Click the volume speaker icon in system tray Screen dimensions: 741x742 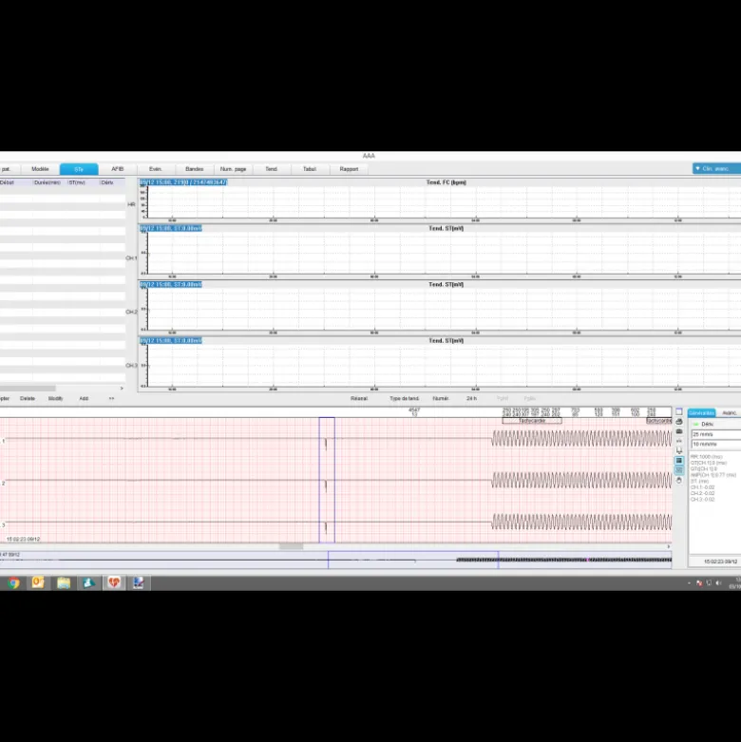point(719,583)
